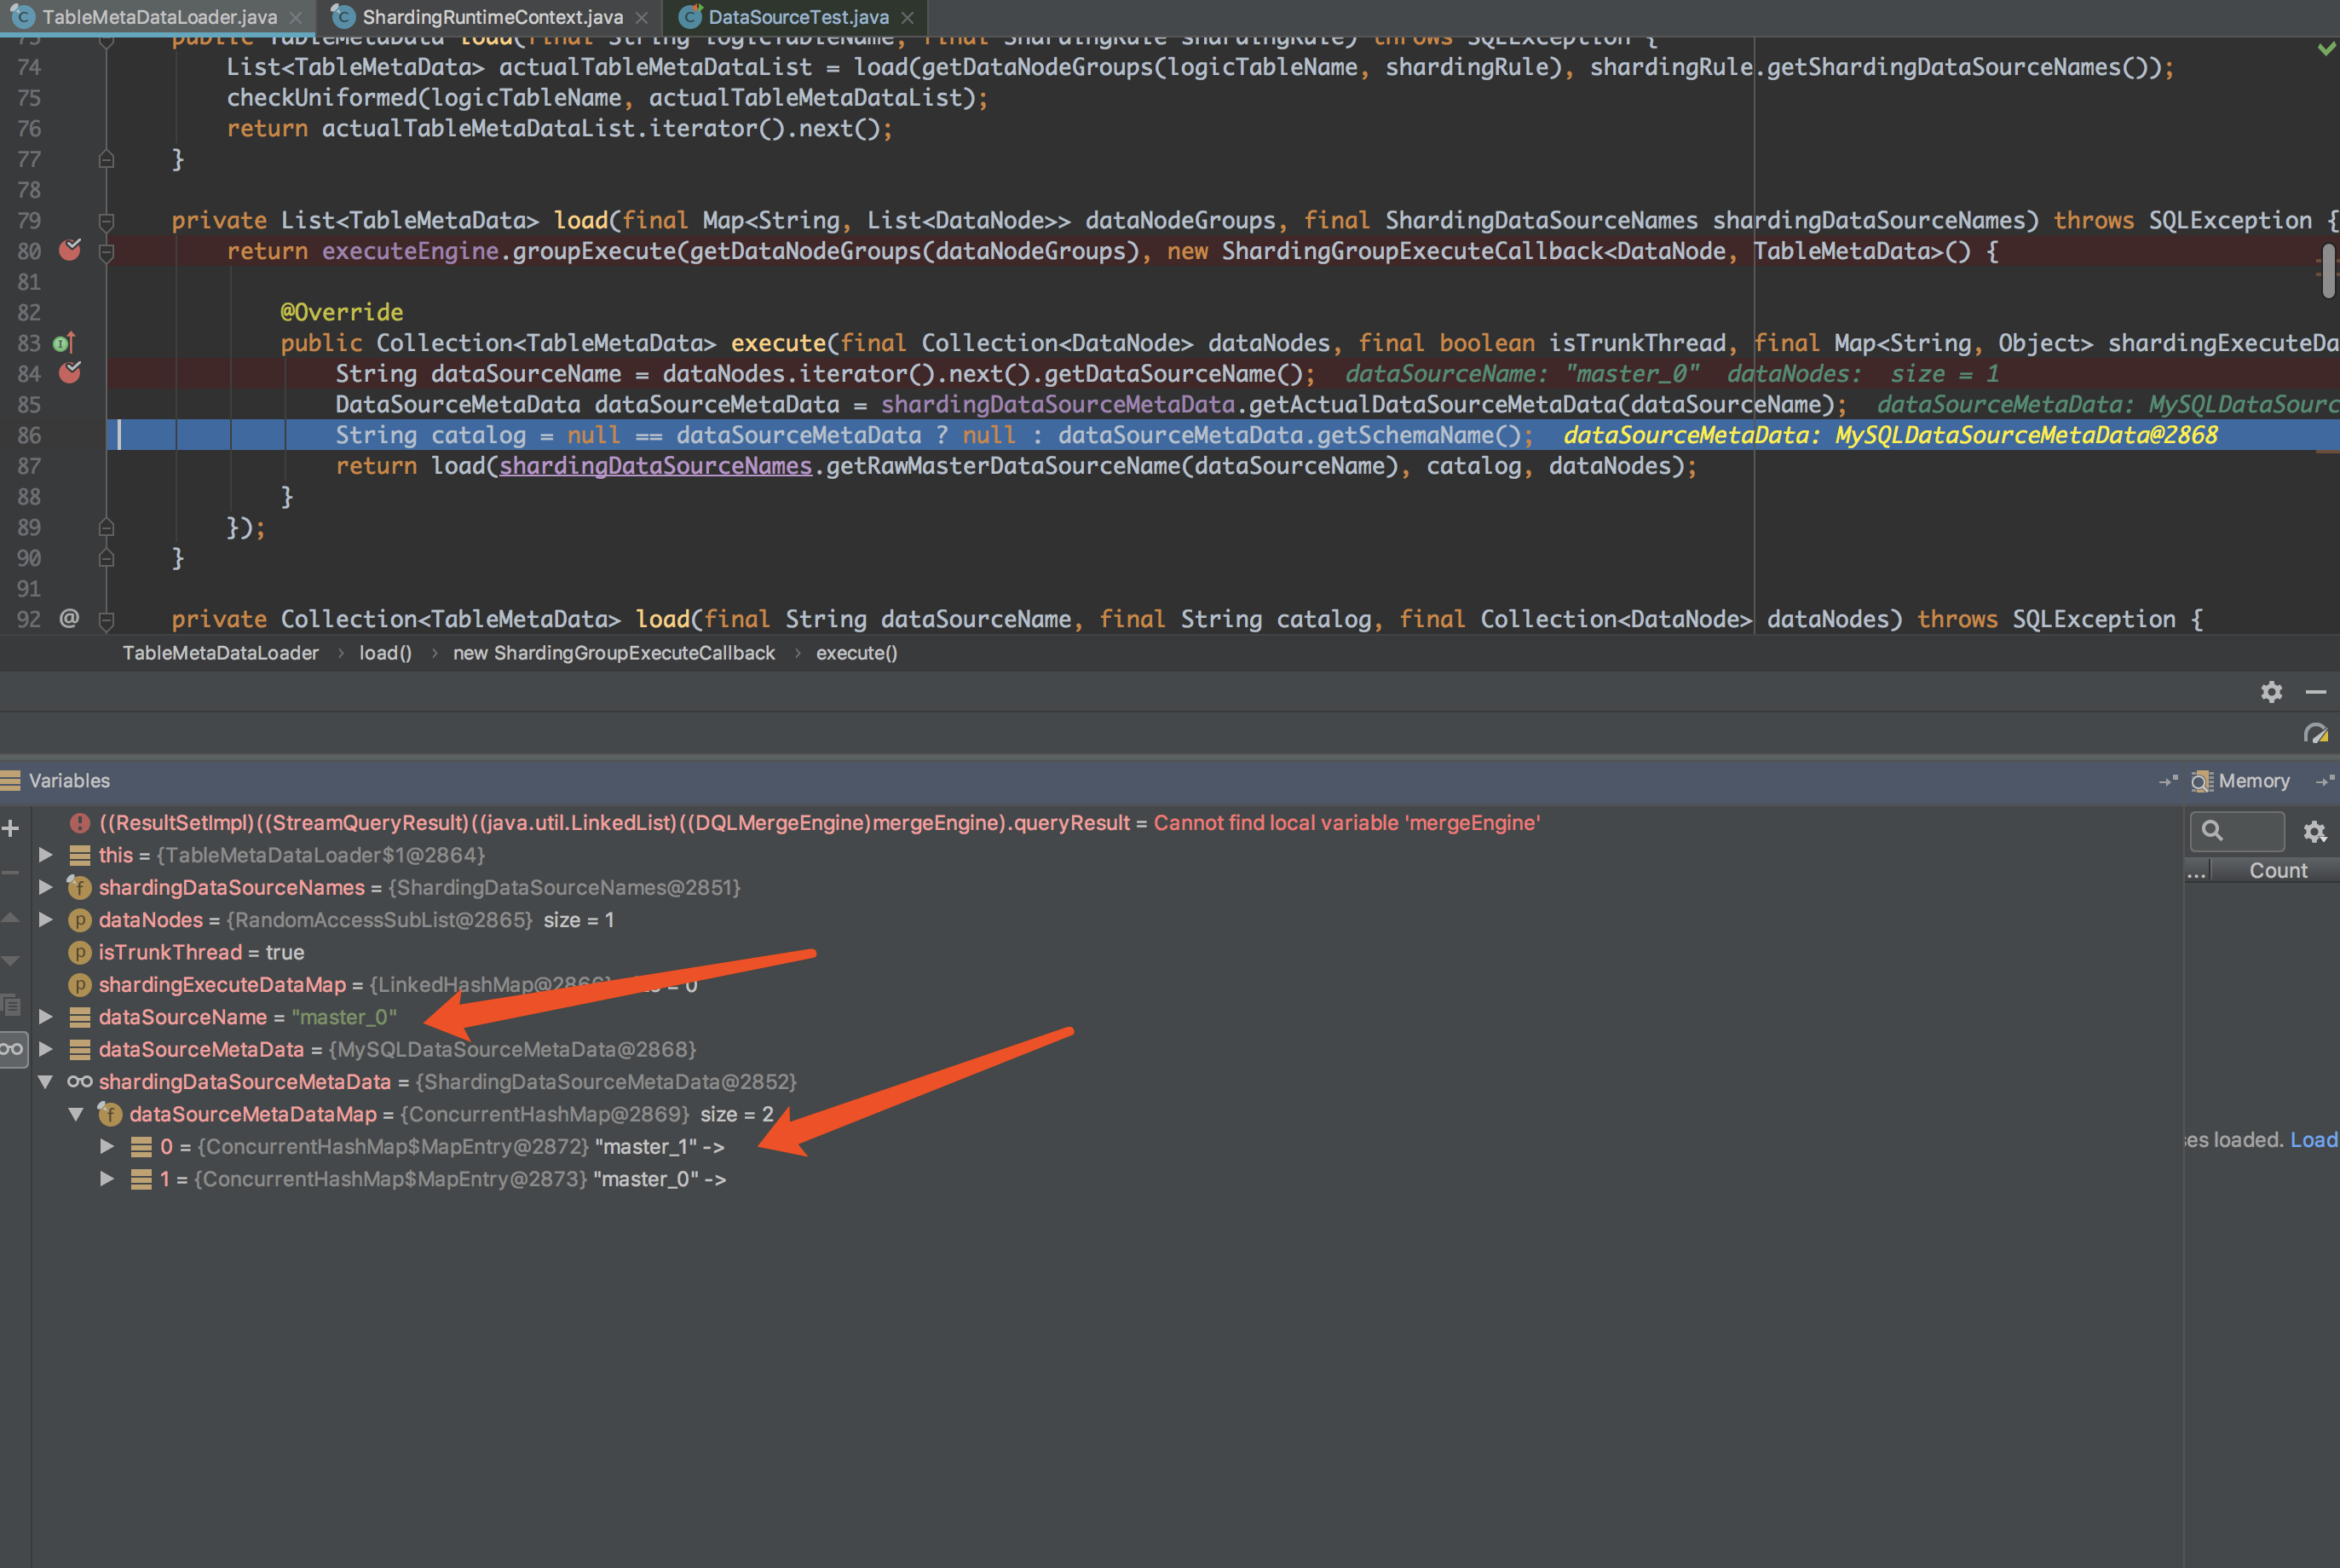This screenshot has width=2340, height=1568.
Task: Expand the master_1 ConcurrentHashMap entry
Action: 107,1146
